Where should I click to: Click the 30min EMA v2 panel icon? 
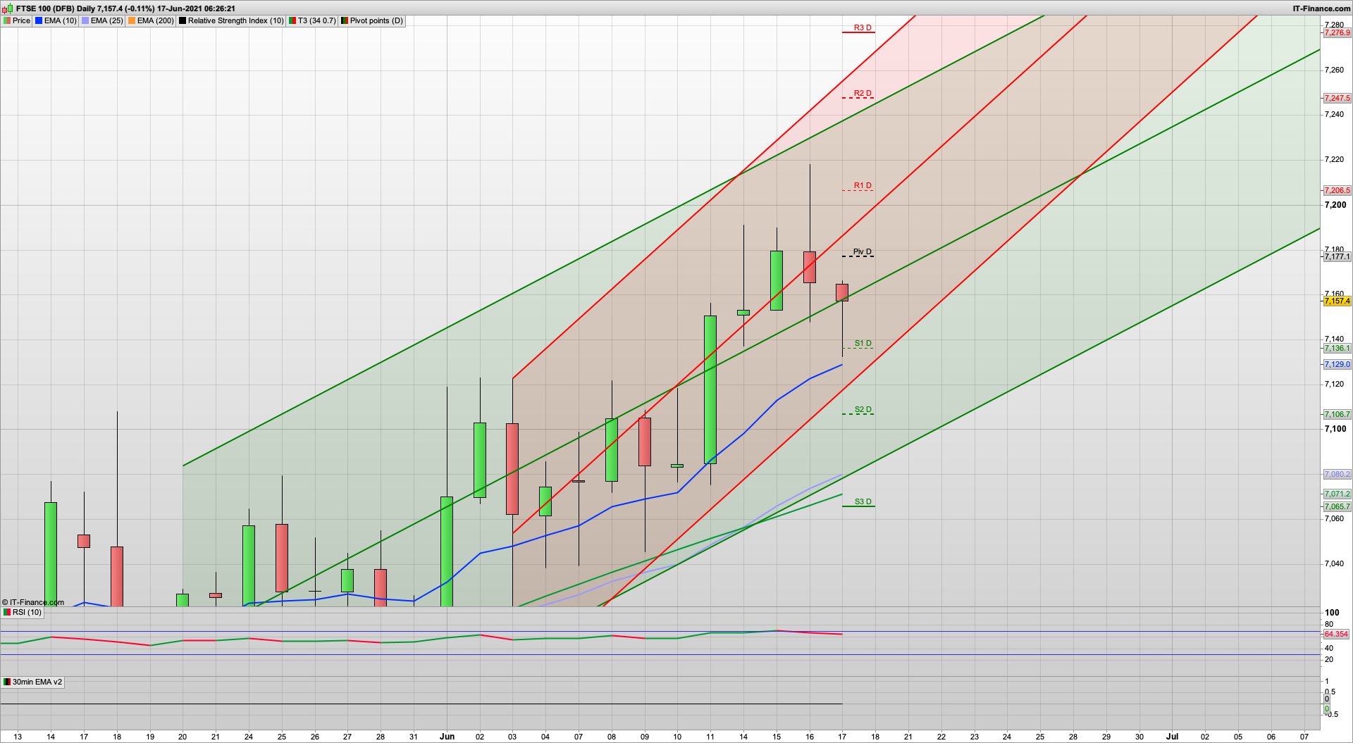point(6,682)
